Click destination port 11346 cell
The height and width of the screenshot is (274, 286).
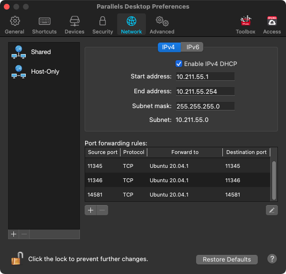(x=232, y=180)
